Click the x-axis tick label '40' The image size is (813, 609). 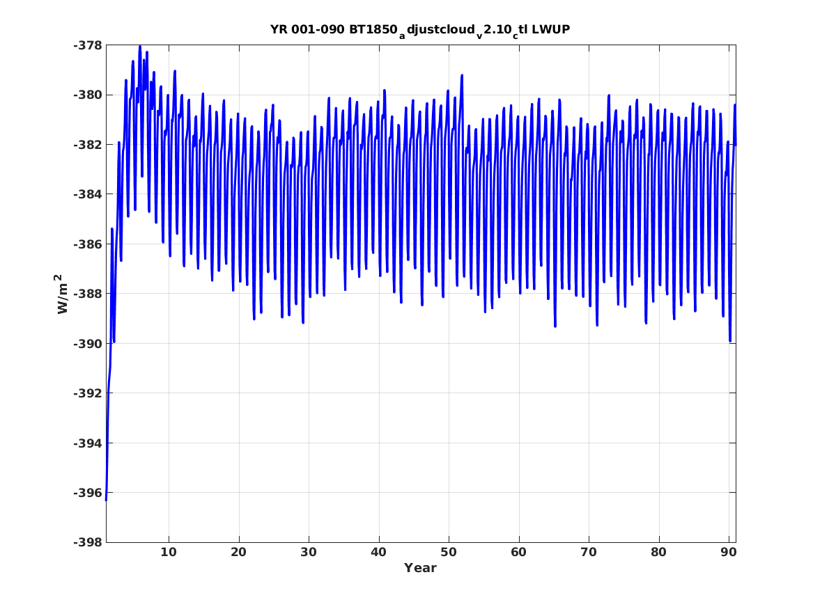pos(378,552)
